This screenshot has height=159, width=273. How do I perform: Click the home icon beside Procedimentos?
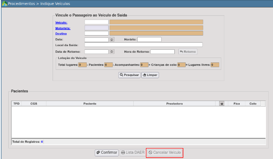[x=4, y=4]
